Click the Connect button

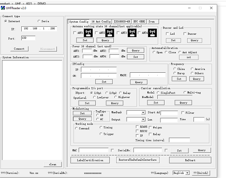pos(19,49)
